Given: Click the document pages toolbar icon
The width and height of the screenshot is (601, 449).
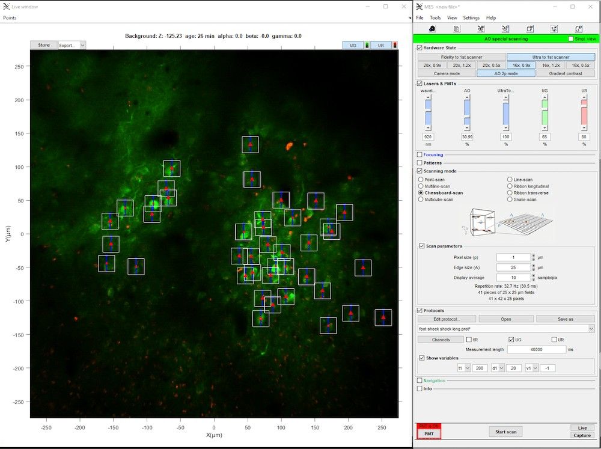Looking at the screenshot, I should click(457, 28).
